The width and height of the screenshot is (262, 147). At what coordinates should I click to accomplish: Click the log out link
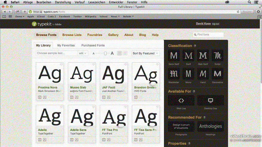216,24
